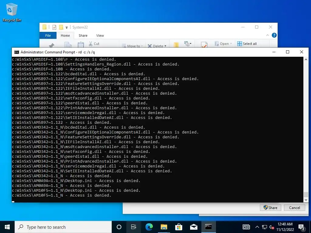Viewport: 311px width, 233px height.
Task: Open Cortana circle icon on taskbar
Action: [119, 227]
